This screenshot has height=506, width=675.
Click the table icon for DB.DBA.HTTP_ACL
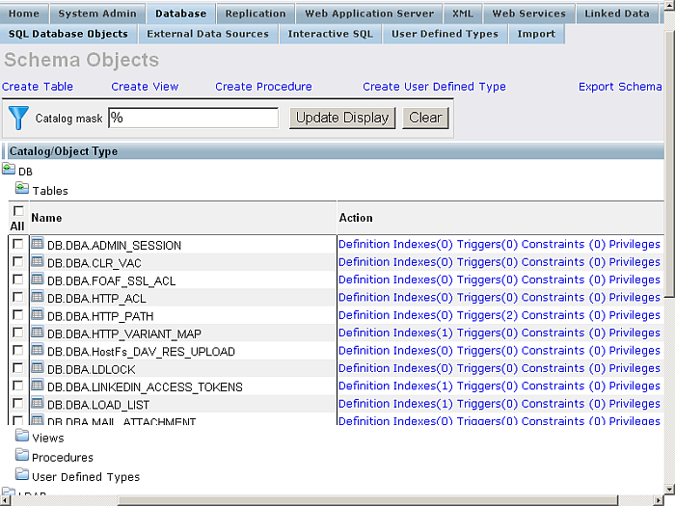pos(38,297)
